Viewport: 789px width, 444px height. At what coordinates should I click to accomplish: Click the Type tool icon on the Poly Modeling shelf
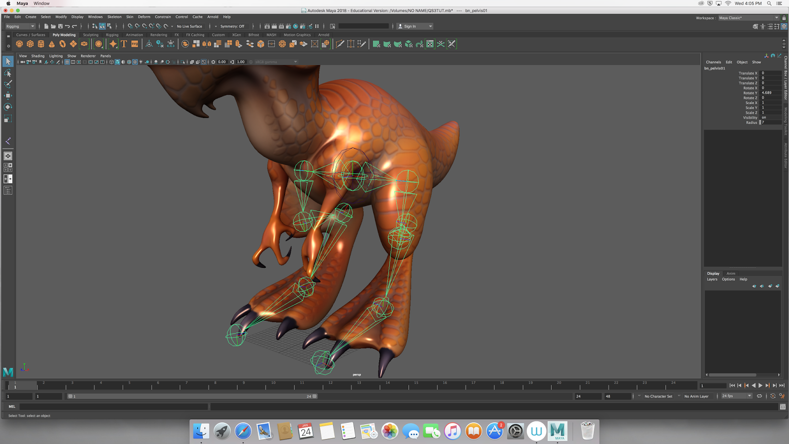123,43
